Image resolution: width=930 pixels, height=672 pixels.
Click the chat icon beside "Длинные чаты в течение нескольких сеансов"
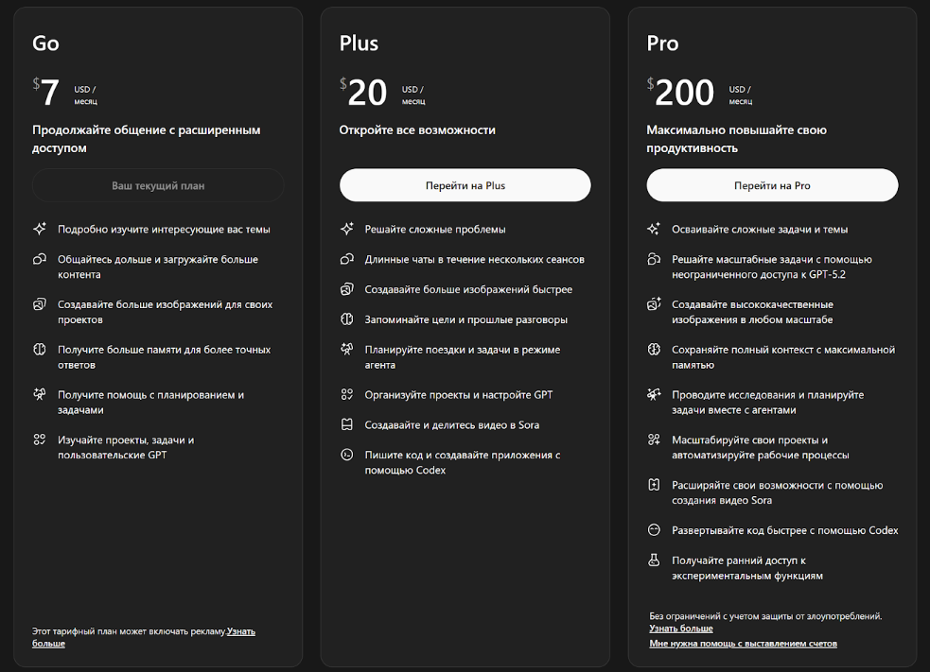pos(347,259)
